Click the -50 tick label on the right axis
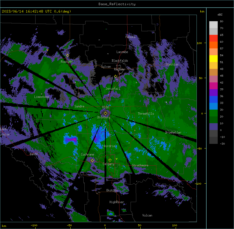234x229 pixels. [199, 148]
